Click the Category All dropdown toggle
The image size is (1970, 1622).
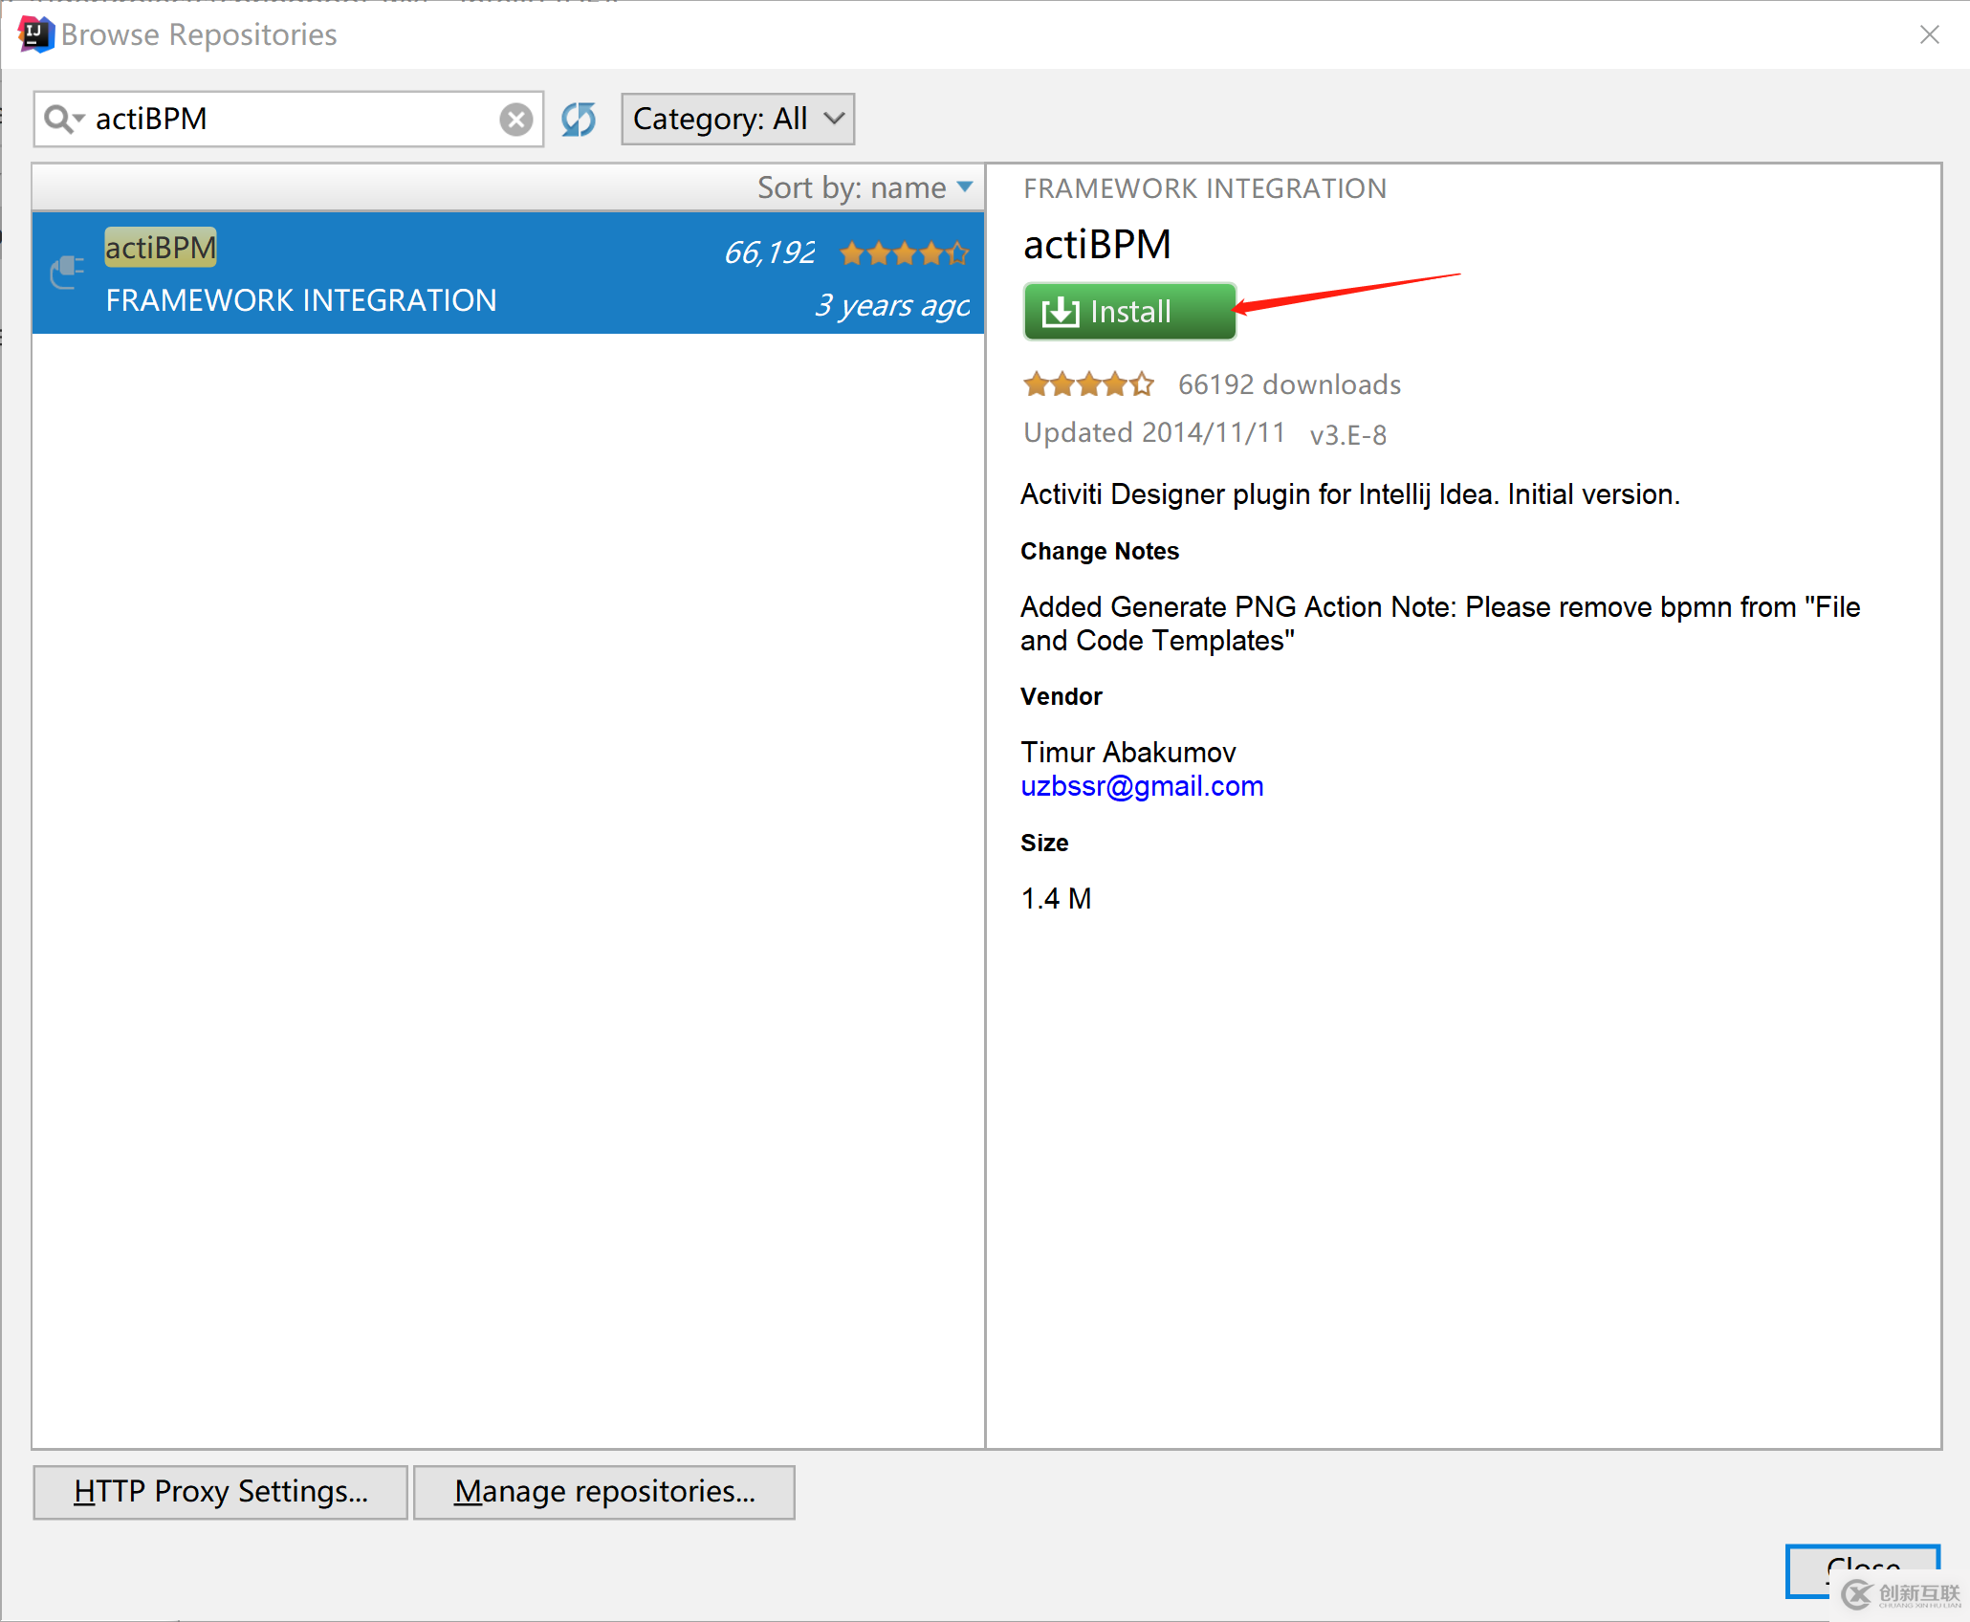coord(734,118)
